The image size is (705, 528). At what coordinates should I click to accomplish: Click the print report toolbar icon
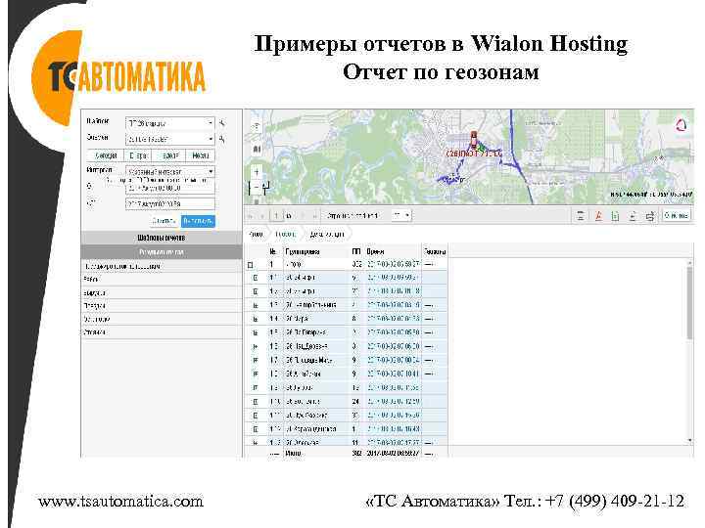tap(581, 216)
